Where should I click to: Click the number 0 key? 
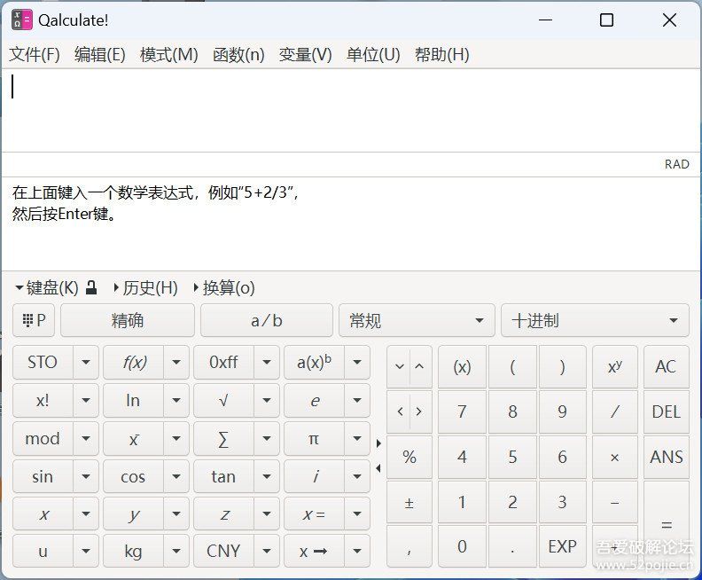[x=462, y=546]
